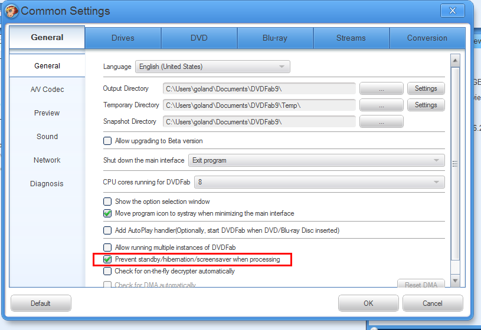481x330 pixels.
Task: Open Settings for the Temporary Directory
Action: [x=426, y=105]
